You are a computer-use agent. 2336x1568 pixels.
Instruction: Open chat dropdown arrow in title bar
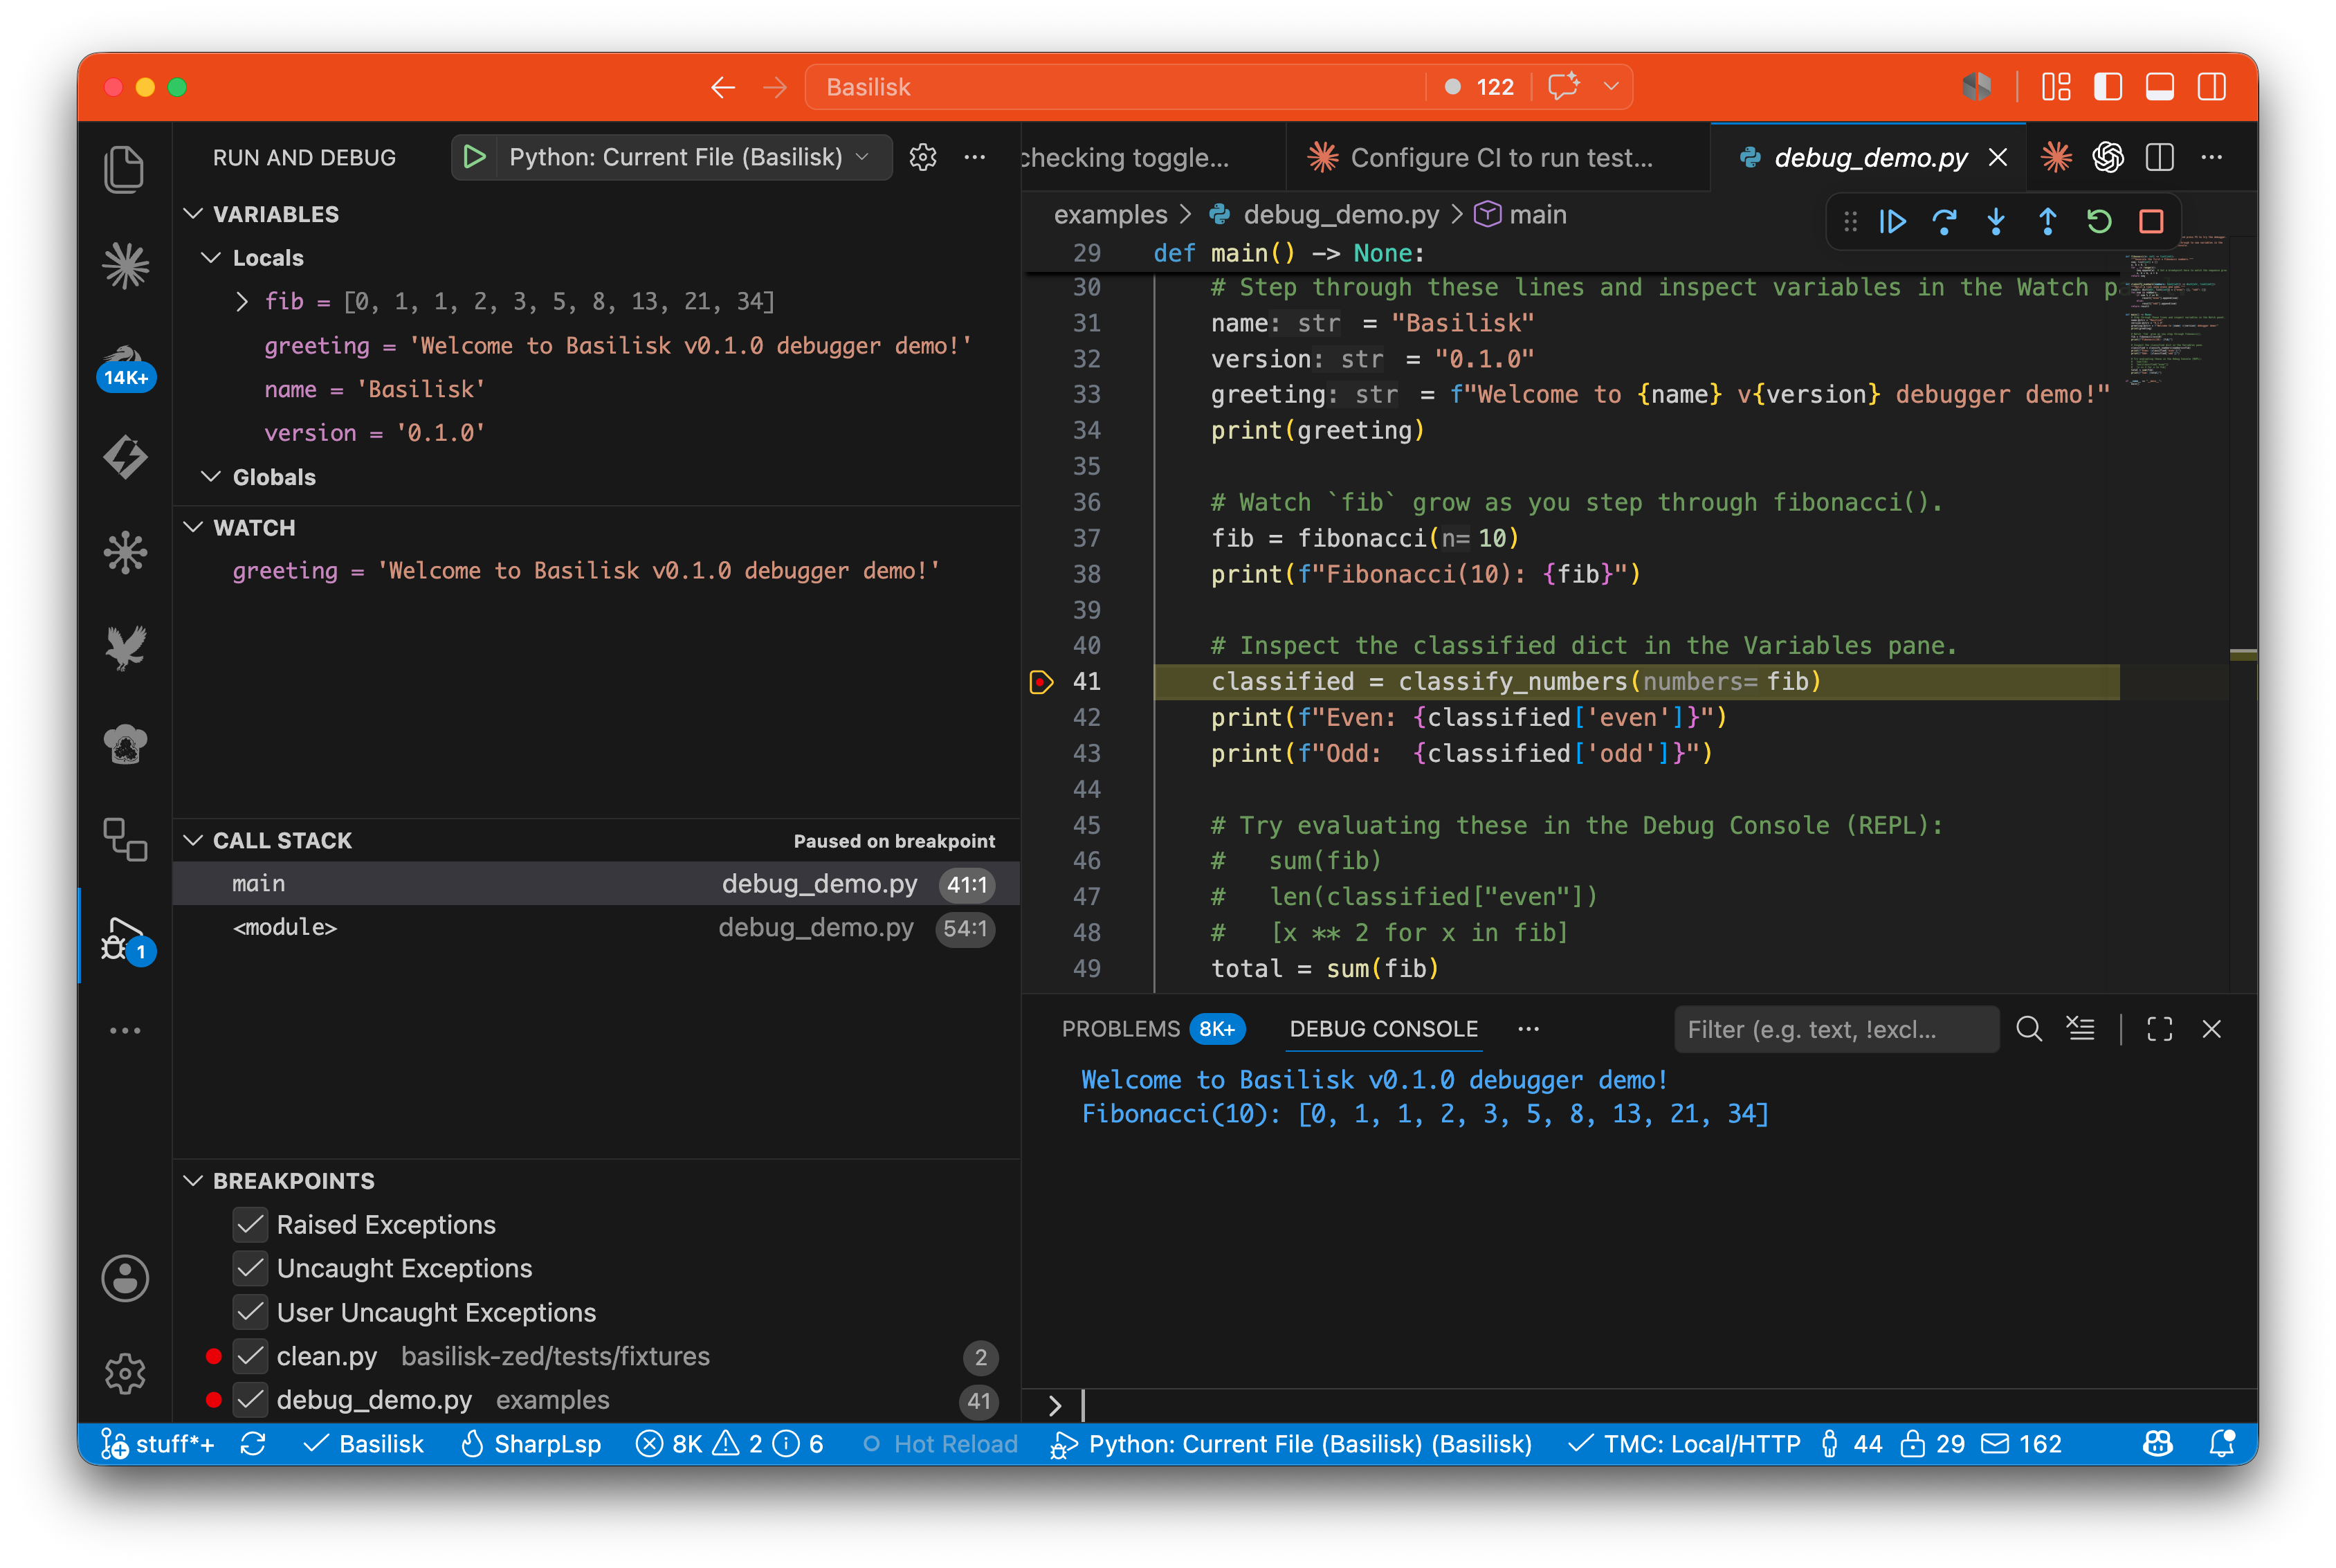click(1611, 87)
